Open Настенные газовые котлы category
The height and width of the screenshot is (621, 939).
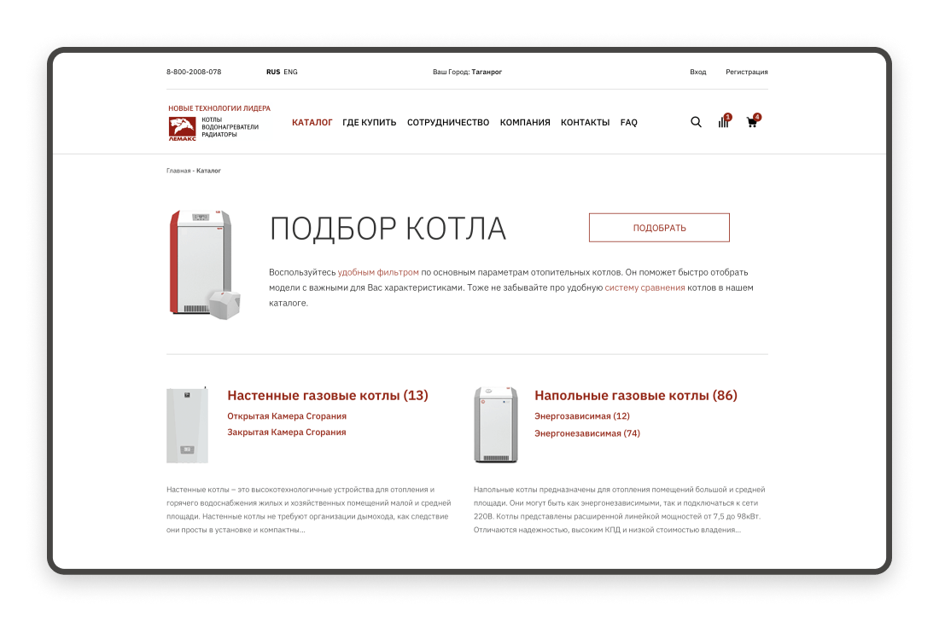click(328, 396)
